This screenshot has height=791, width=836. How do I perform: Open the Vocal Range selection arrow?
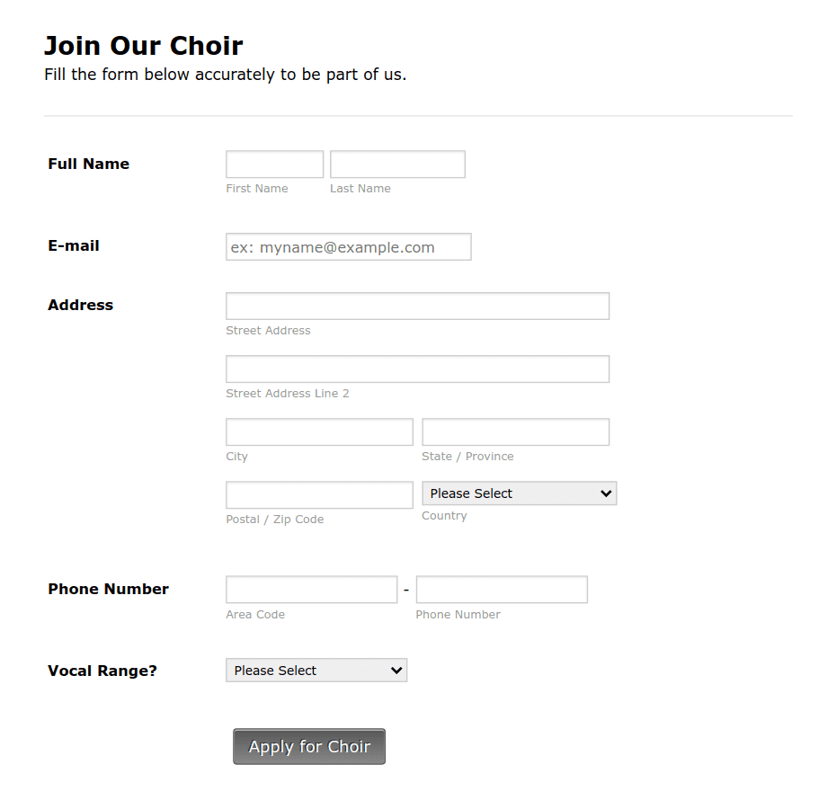397,670
